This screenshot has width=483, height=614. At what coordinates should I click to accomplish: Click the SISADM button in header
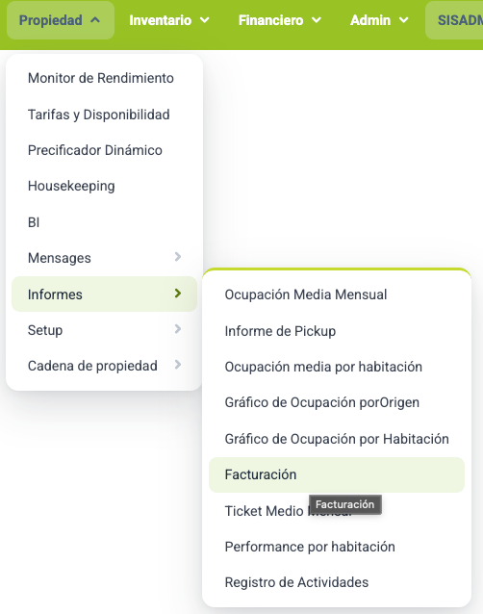(x=455, y=20)
